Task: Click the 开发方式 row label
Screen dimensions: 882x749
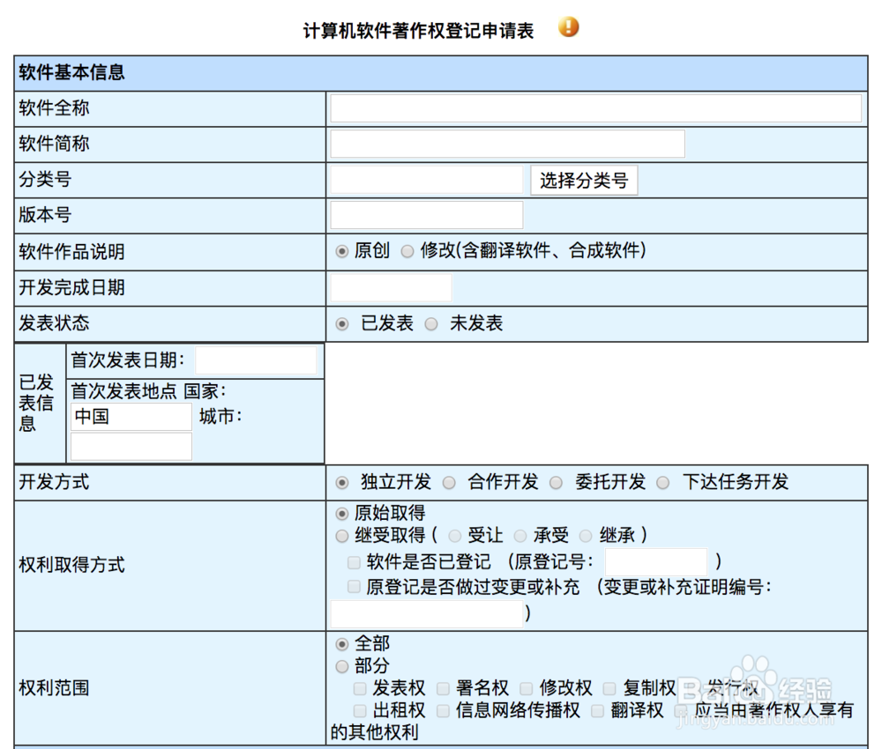Action: click(54, 482)
